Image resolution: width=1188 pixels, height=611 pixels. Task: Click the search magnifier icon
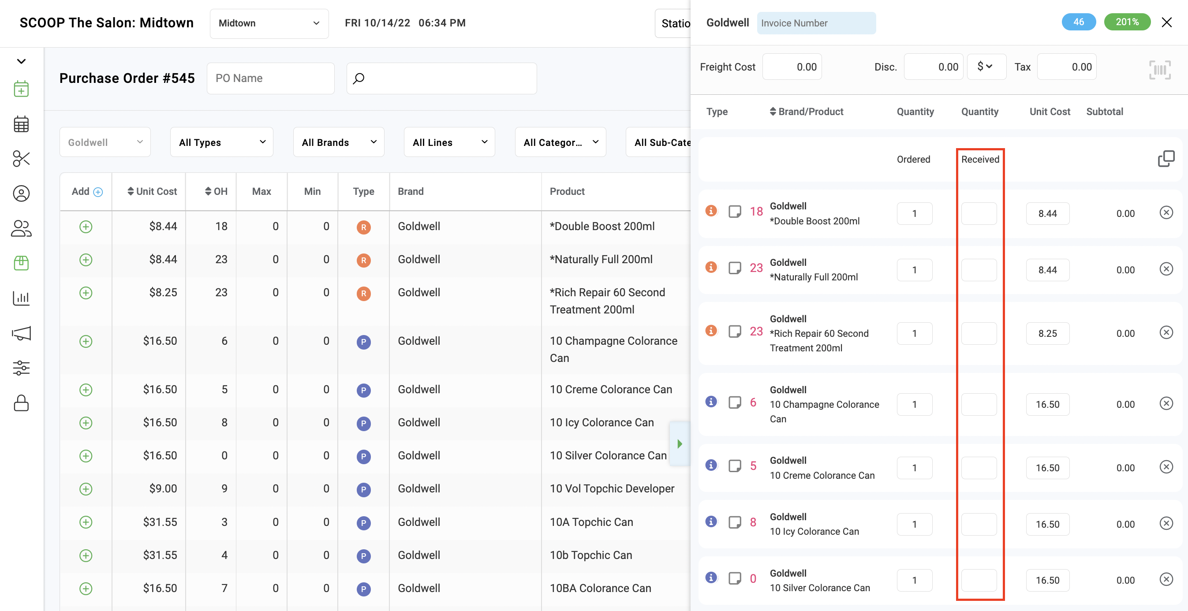(x=359, y=78)
